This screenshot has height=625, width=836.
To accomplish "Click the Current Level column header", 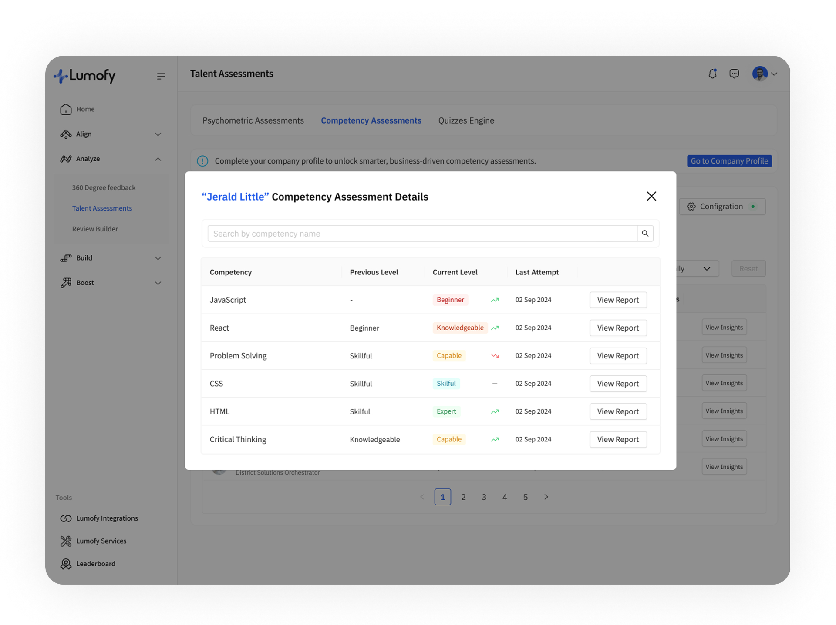I will (x=455, y=272).
